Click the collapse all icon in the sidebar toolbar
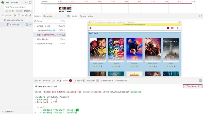The width and height of the screenshot is (203, 114). [26, 15]
